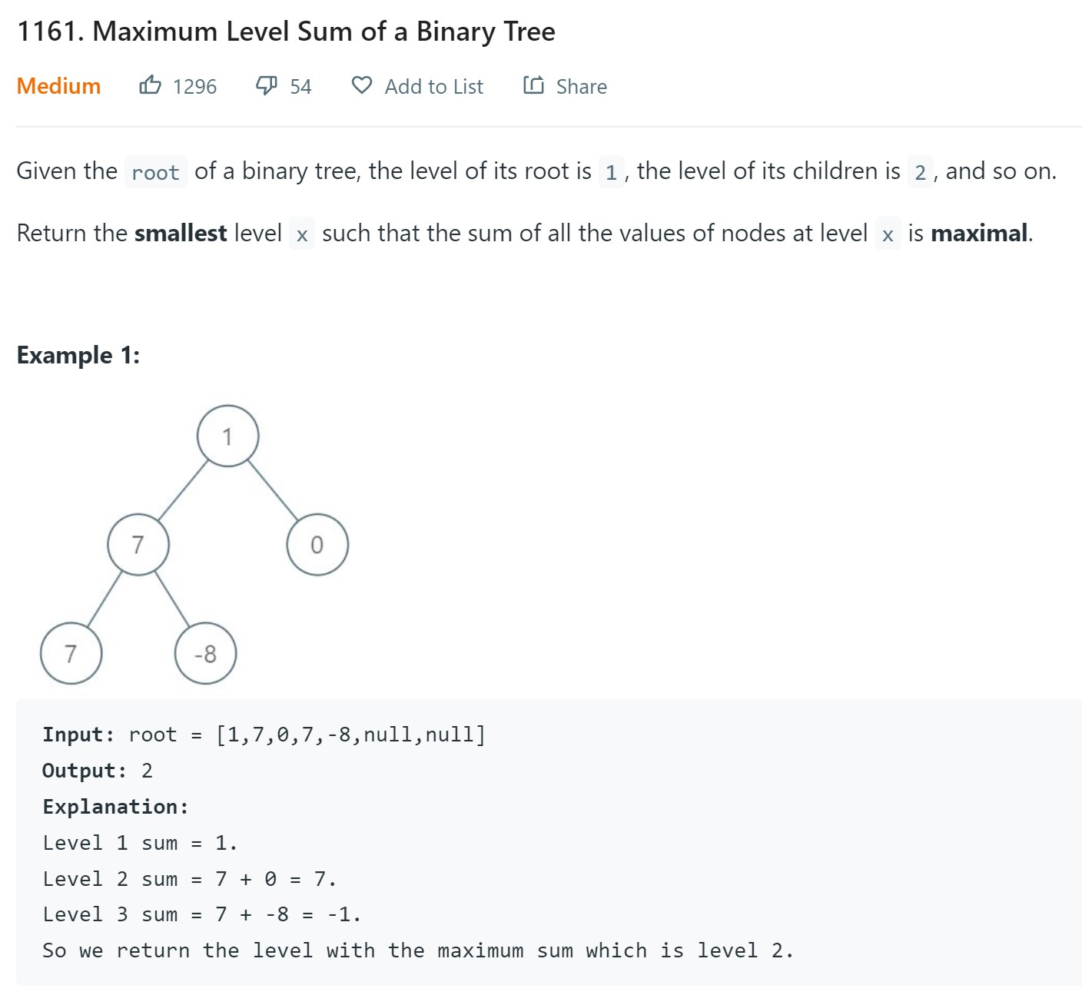Click the bottom-left leaf node labeled 7
Viewport: 1082px width, 1005px height.
(x=71, y=654)
